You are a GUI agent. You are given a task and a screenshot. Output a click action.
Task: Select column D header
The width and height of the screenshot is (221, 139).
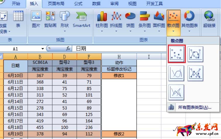tap(65, 57)
